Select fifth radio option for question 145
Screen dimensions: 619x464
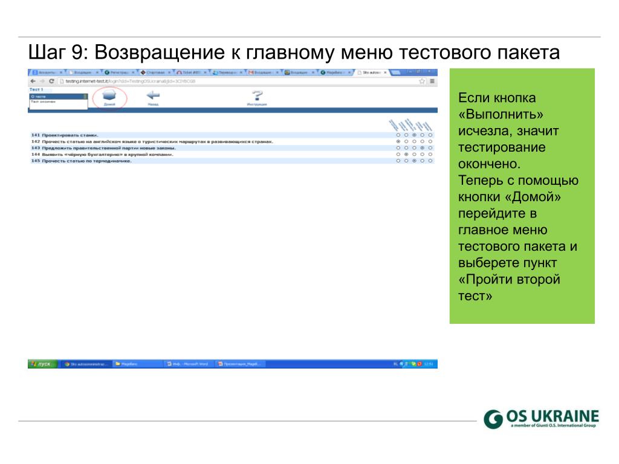coord(430,161)
